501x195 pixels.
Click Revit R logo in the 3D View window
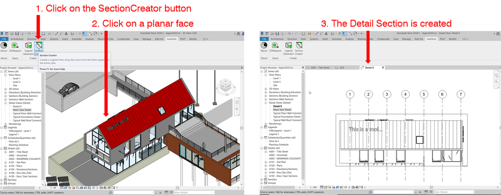coord(2,33)
